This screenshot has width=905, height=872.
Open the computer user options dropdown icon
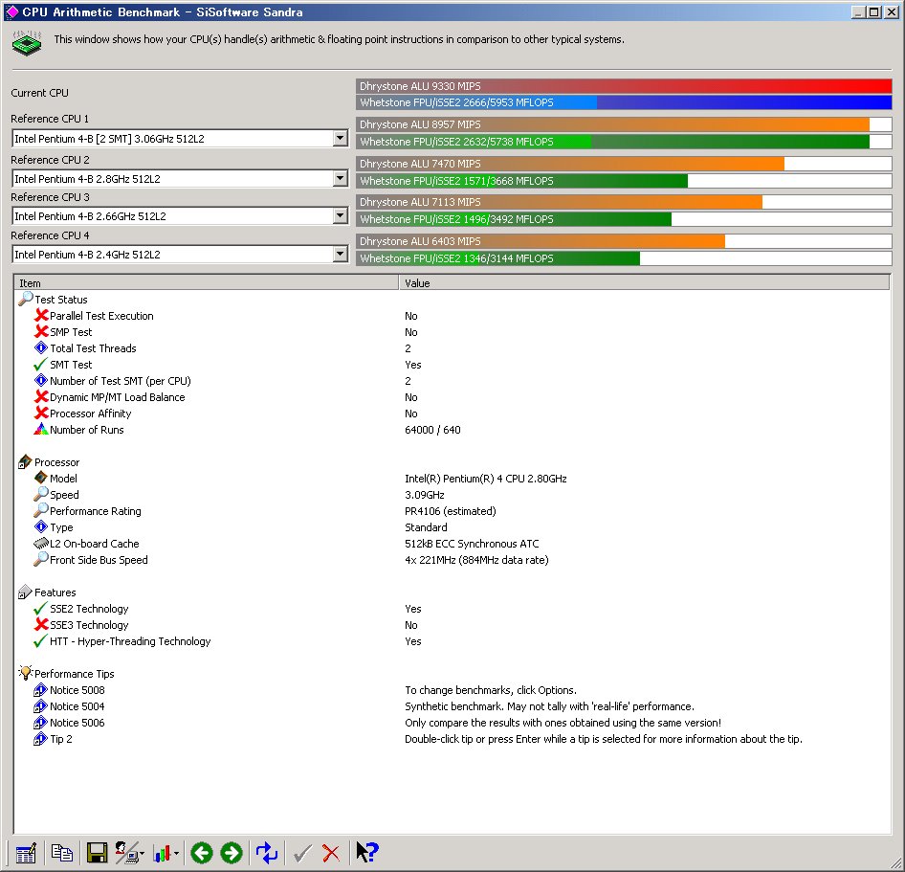[129, 853]
